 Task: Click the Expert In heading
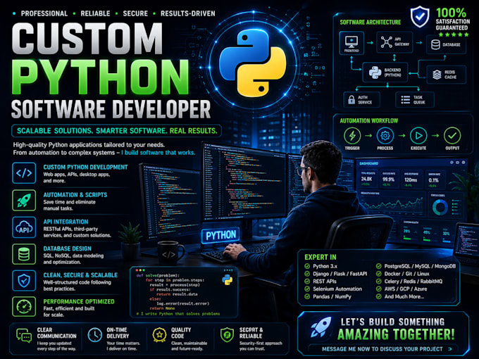tap(320, 257)
